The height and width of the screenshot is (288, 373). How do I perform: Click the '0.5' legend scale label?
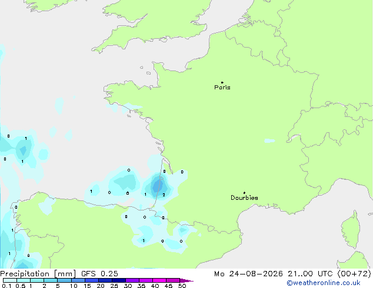pos(21,286)
